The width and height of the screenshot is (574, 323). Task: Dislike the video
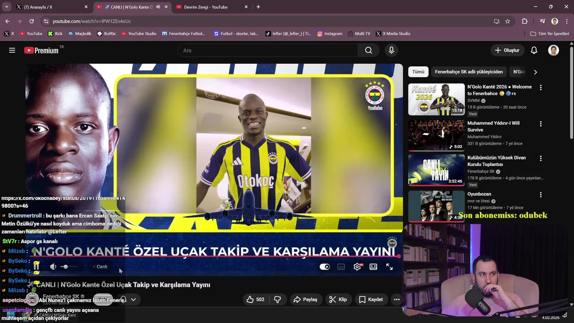(278, 299)
